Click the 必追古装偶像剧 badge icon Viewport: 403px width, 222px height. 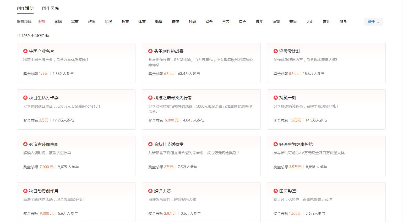point(25,144)
